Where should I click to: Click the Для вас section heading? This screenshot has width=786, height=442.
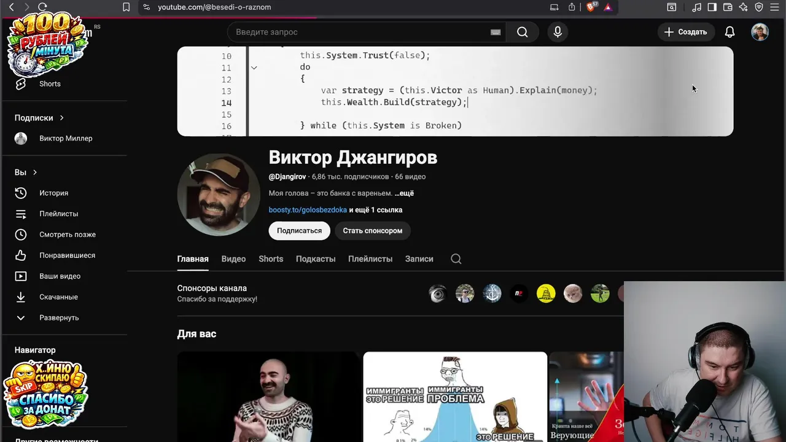(196, 334)
